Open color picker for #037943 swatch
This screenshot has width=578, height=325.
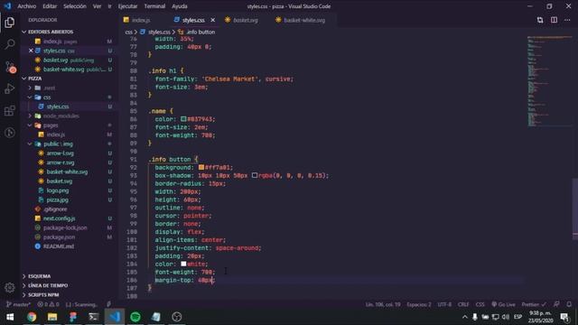tap(183, 119)
